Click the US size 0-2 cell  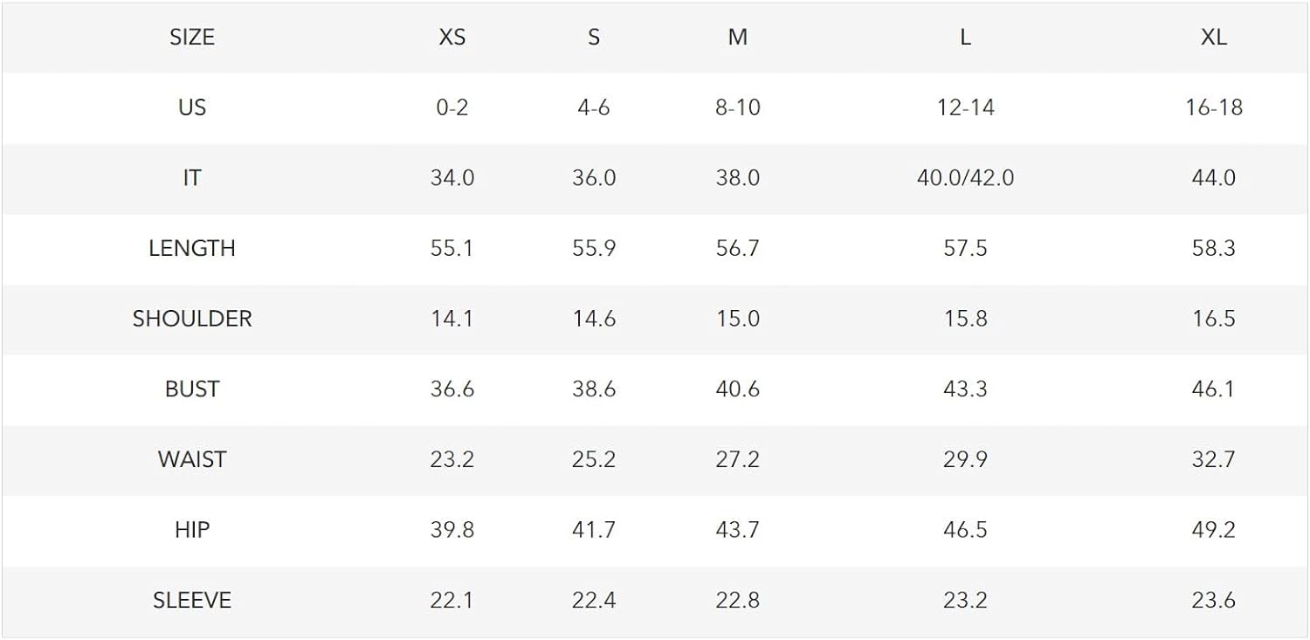(452, 107)
